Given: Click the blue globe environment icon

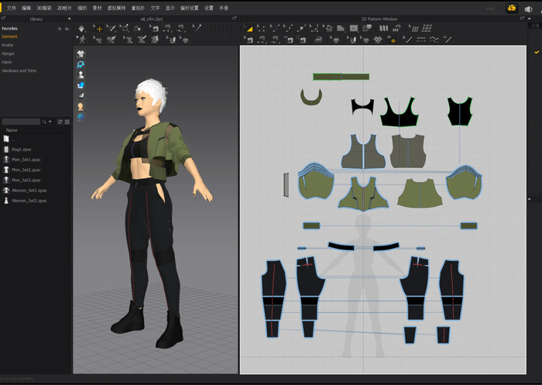Looking at the screenshot, I should tap(81, 117).
